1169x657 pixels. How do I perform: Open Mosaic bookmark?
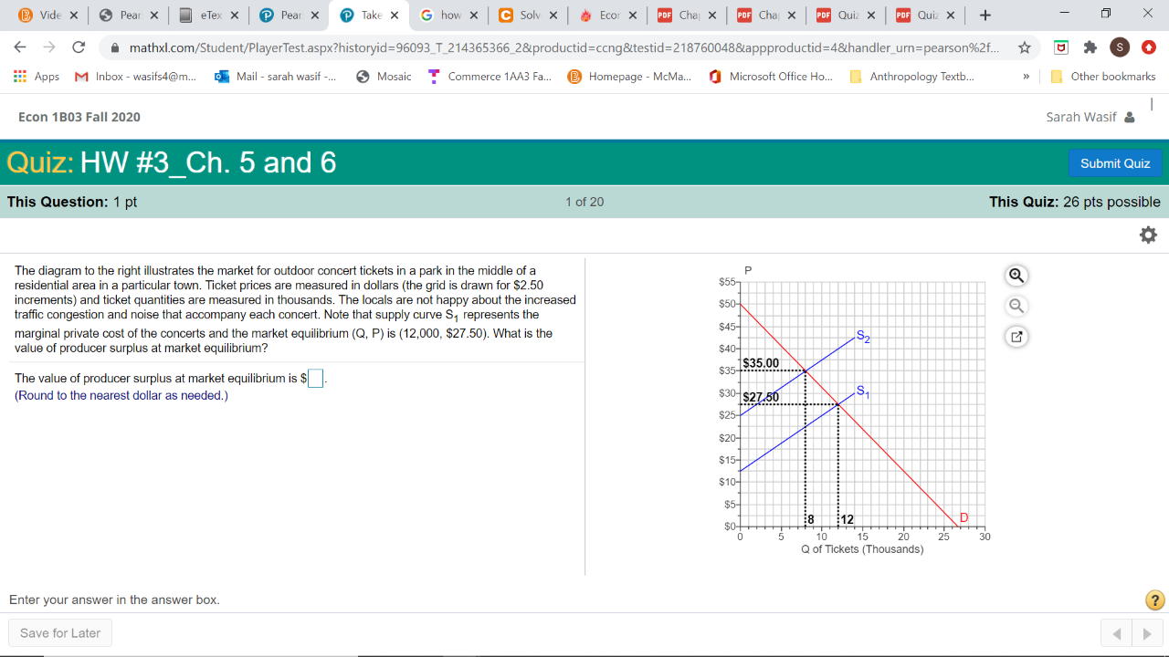coord(384,77)
